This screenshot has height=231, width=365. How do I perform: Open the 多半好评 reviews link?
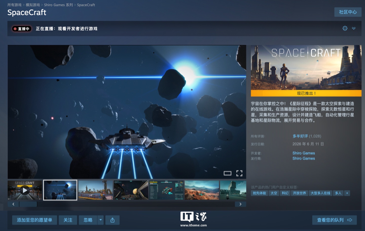pyautogui.click(x=300, y=136)
